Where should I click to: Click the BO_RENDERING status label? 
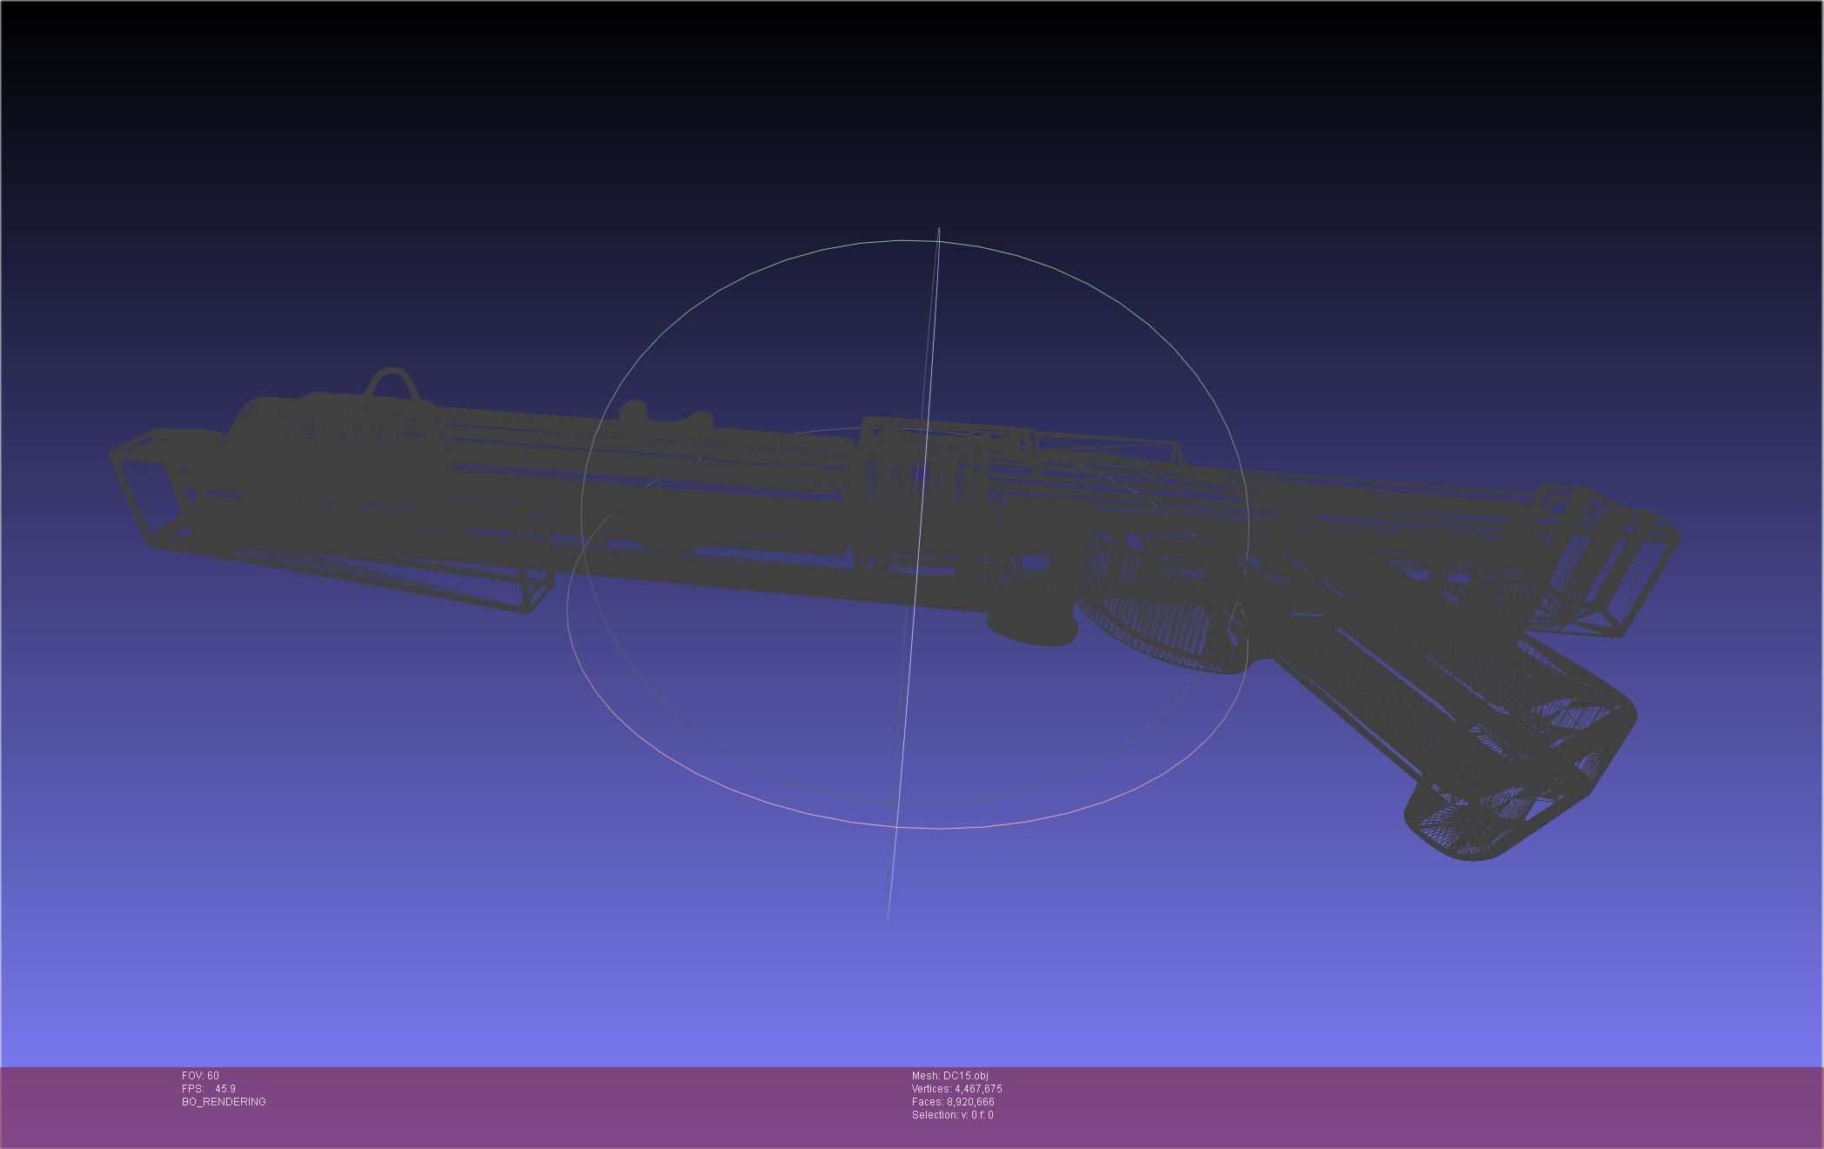pyautogui.click(x=224, y=1102)
